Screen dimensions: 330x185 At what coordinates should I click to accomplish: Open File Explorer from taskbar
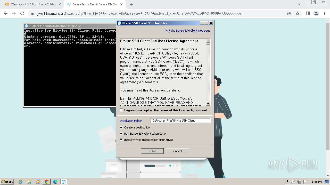(29, 182)
